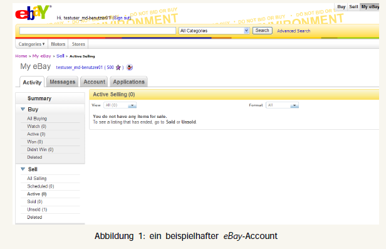
Task: Open the View All (0) dropdown
Action: pos(120,105)
